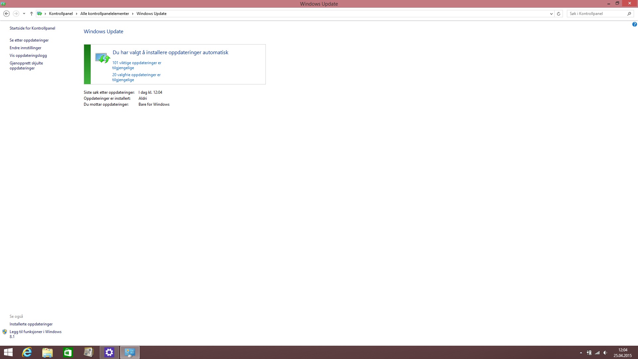Viewport: 638px width, 359px height.
Task: Open network signal tray icon
Action: (x=597, y=353)
